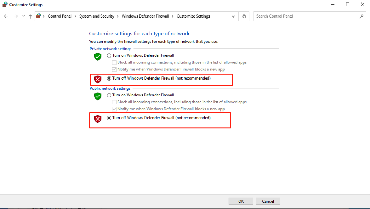
Task: Click the Control Panel address bar icon
Action: pos(39,16)
